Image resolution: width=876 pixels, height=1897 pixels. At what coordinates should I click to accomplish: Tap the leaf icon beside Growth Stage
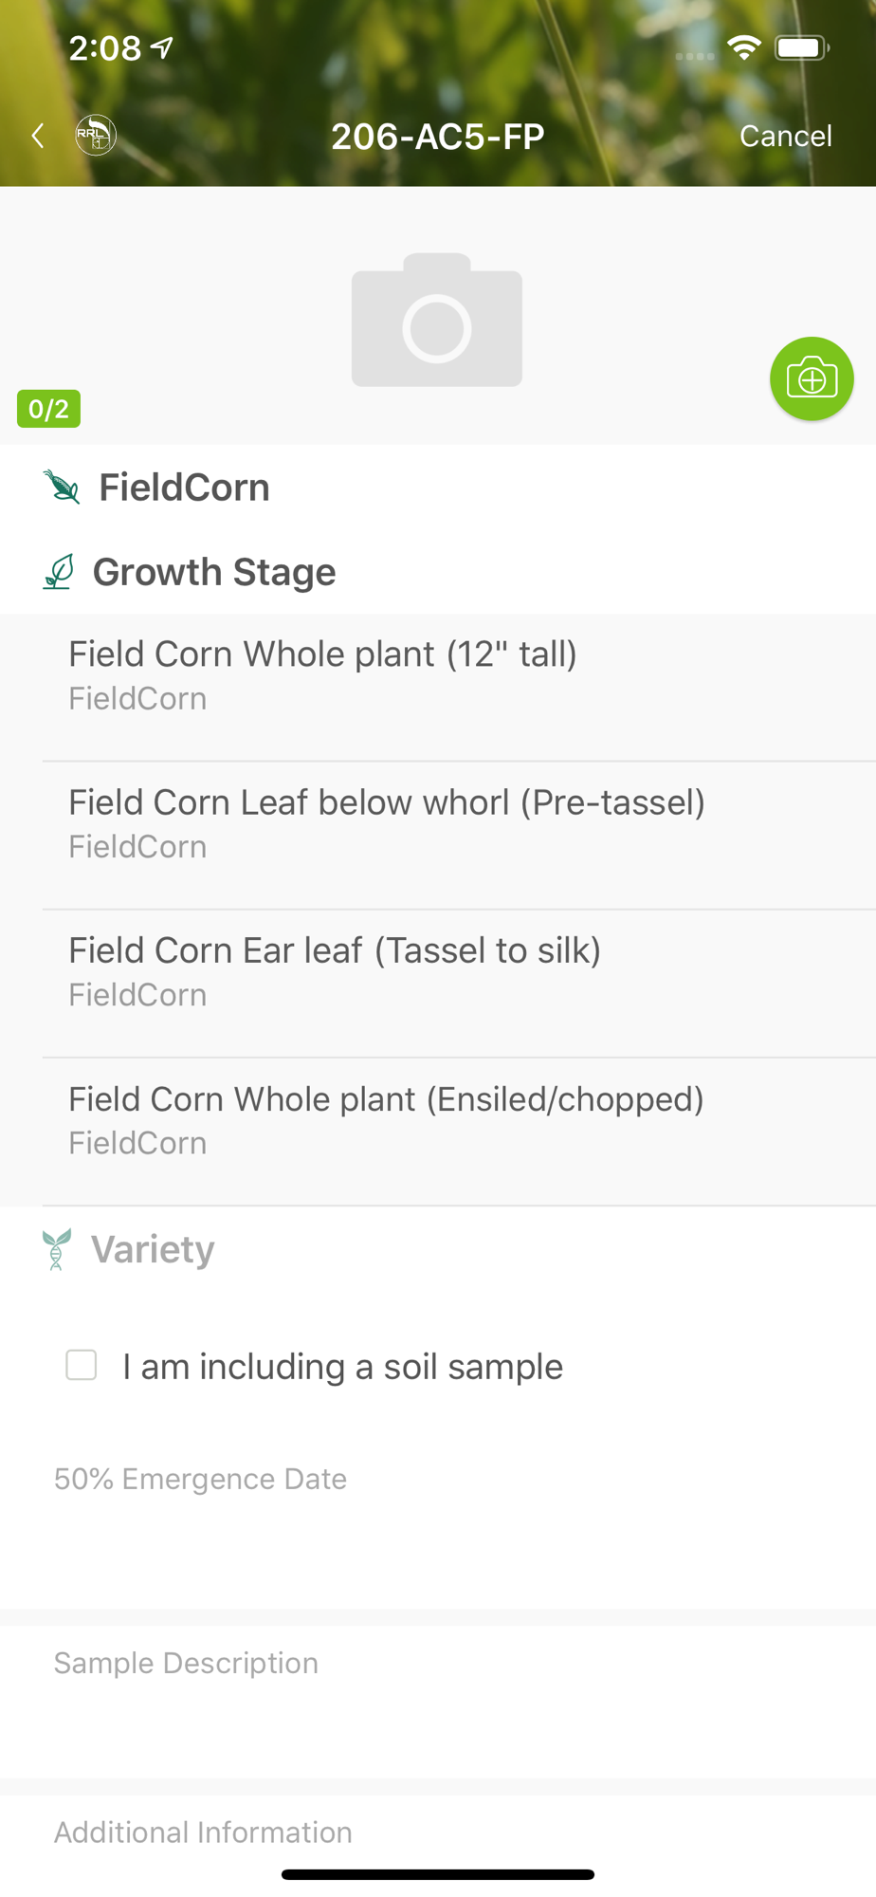click(59, 572)
